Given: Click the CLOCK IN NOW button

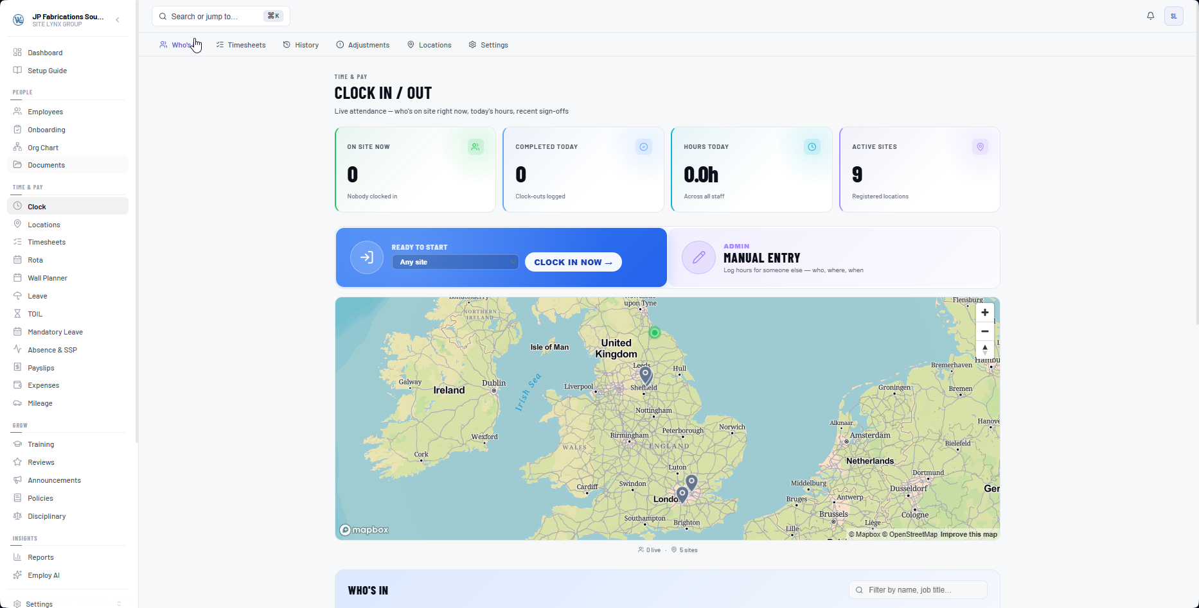Looking at the screenshot, I should 573,262.
